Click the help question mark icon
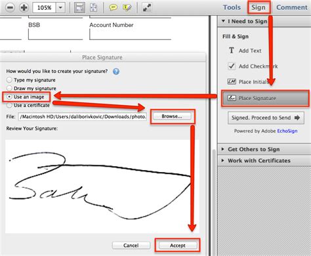Image resolution: width=311 pixels, height=256 pixels. pyautogui.click(x=116, y=72)
